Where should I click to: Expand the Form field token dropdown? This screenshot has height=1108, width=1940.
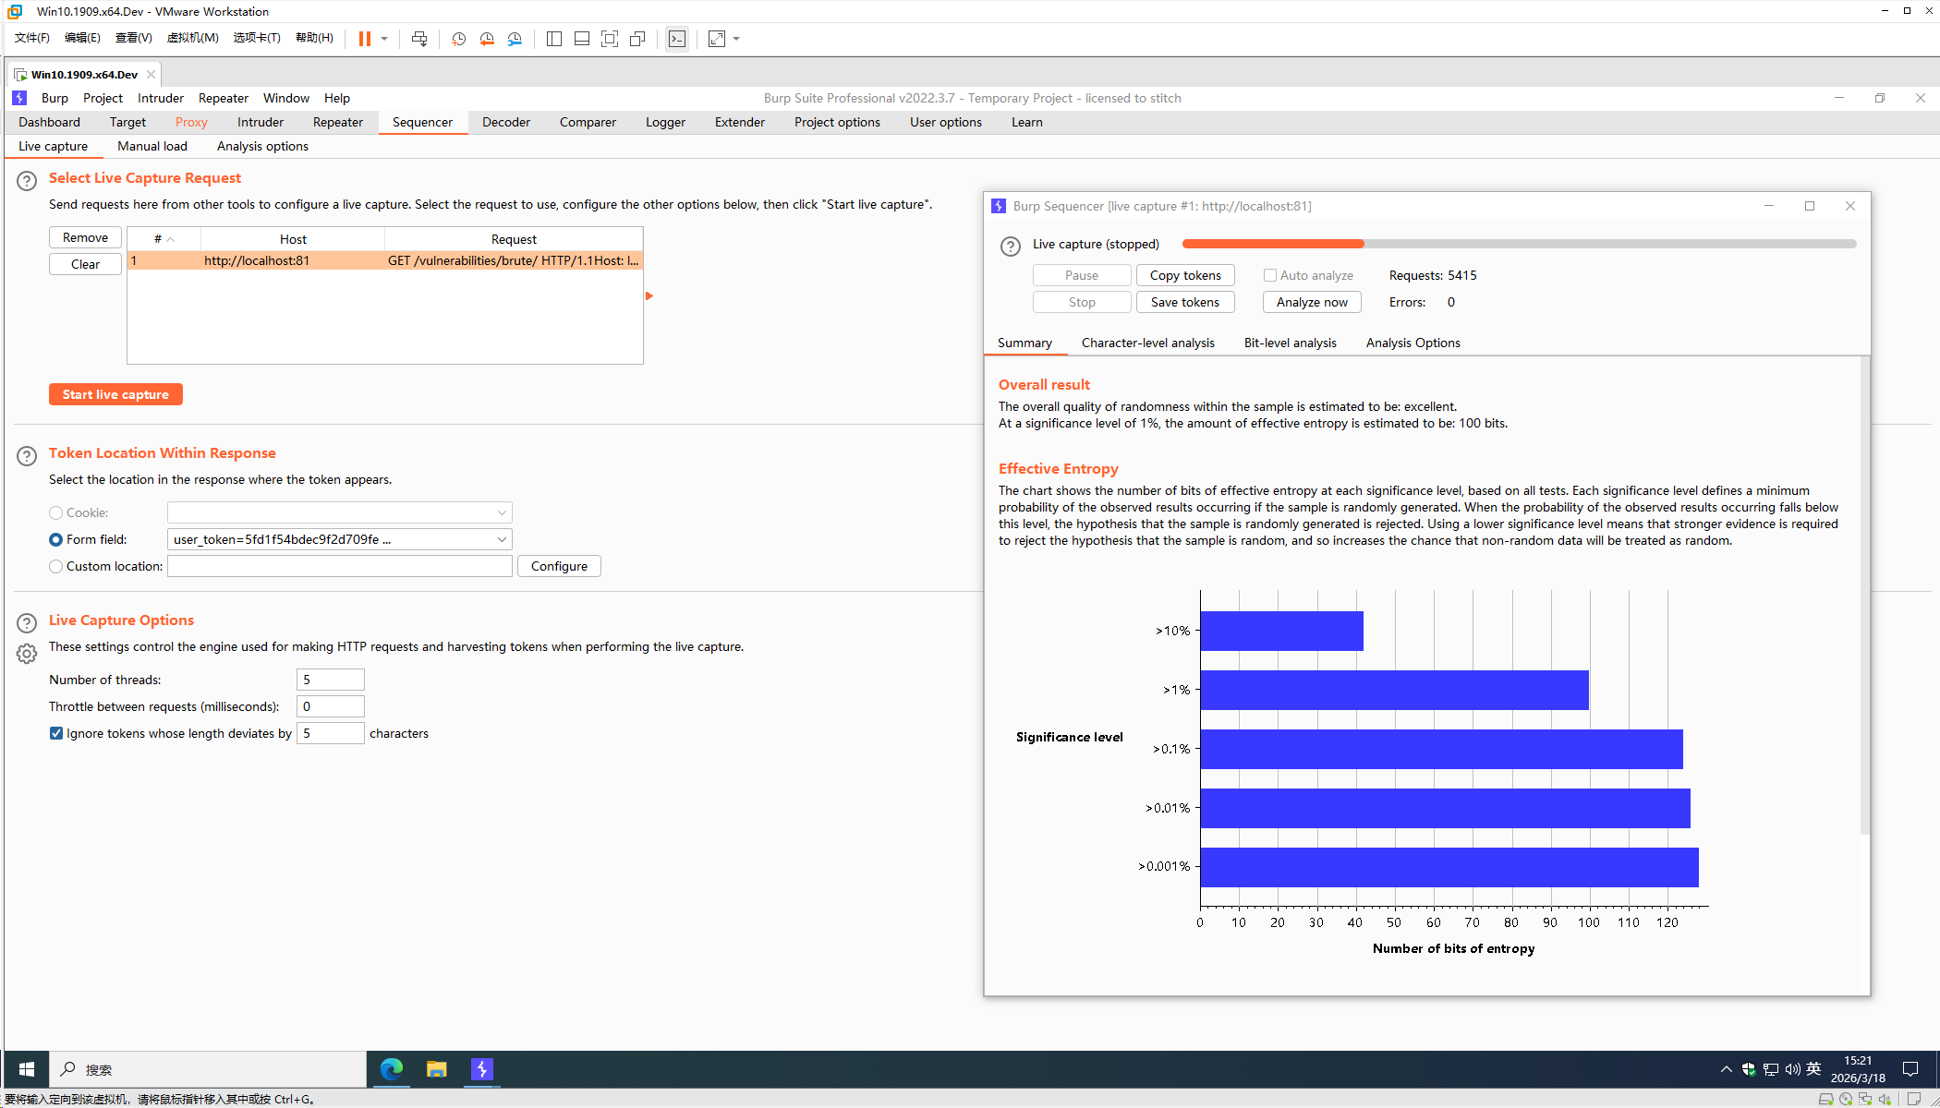(502, 539)
